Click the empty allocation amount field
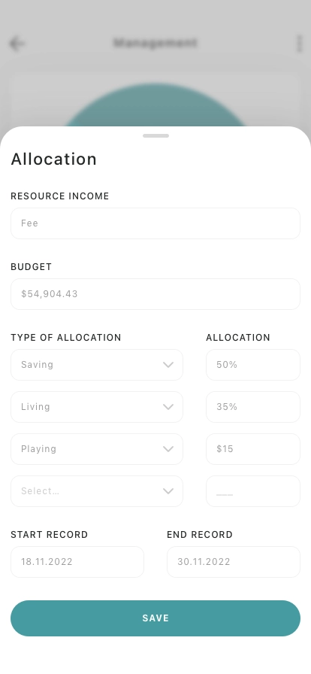The width and height of the screenshot is (311, 674). pos(253,491)
